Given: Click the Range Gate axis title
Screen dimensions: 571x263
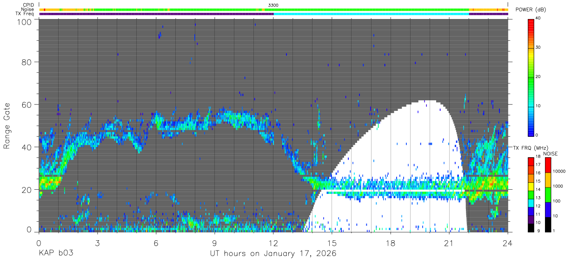Looking at the screenshot, I should point(7,126).
